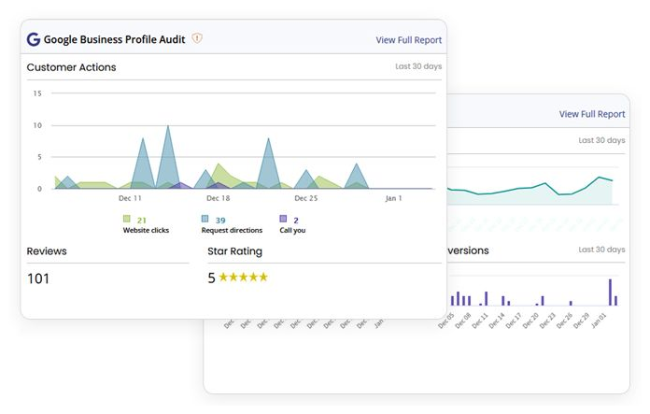The height and width of the screenshot is (414, 650).
Task: Click the reviews count 101
Action: click(38, 278)
